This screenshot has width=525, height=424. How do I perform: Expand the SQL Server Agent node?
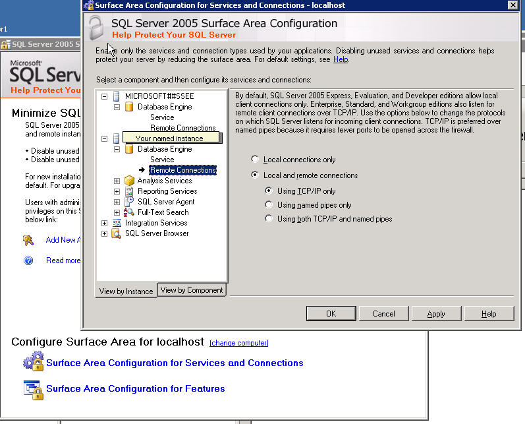click(x=117, y=202)
